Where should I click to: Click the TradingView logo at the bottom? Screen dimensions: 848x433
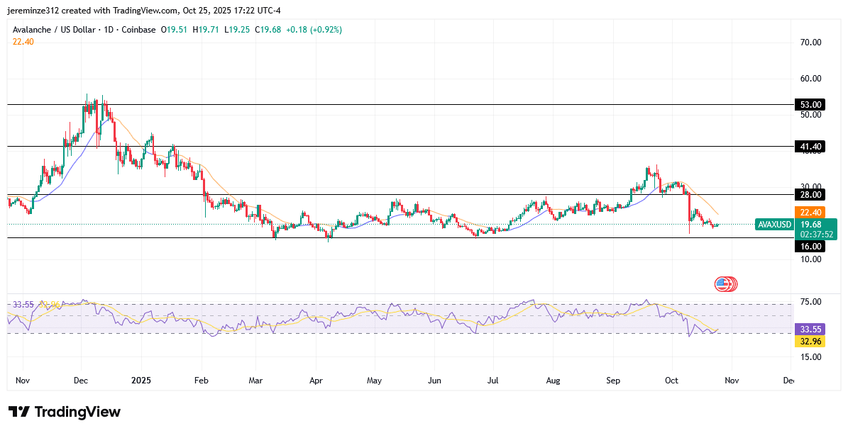coord(65,412)
